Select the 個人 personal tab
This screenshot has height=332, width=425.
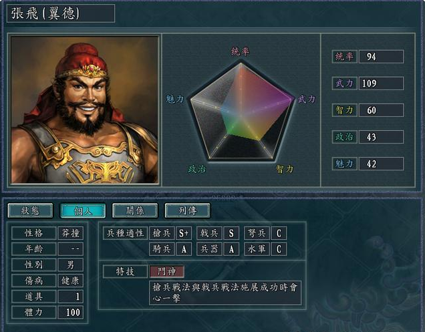83,210
